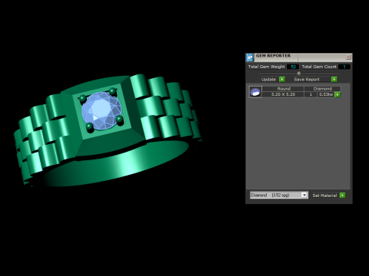The height and width of the screenshot is (276, 369).
Task: Click the green arrow at the 0.53tw row
Action: (337, 94)
